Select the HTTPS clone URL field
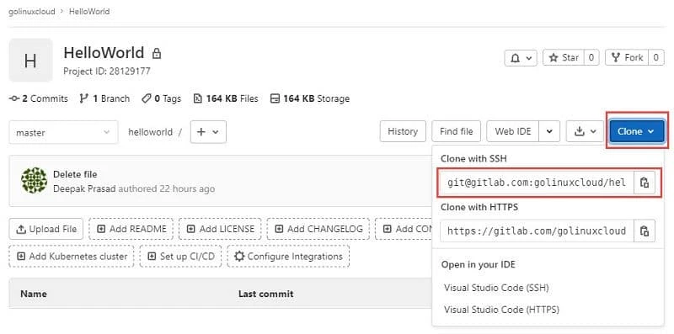The image size is (674, 334). pyautogui.click(x=537, y=231)
